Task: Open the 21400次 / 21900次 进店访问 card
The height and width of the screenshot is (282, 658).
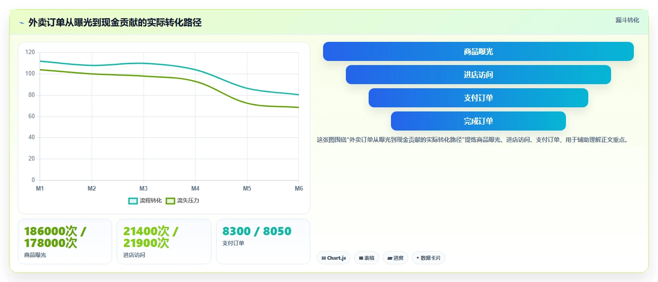Action: coord(164,242)
